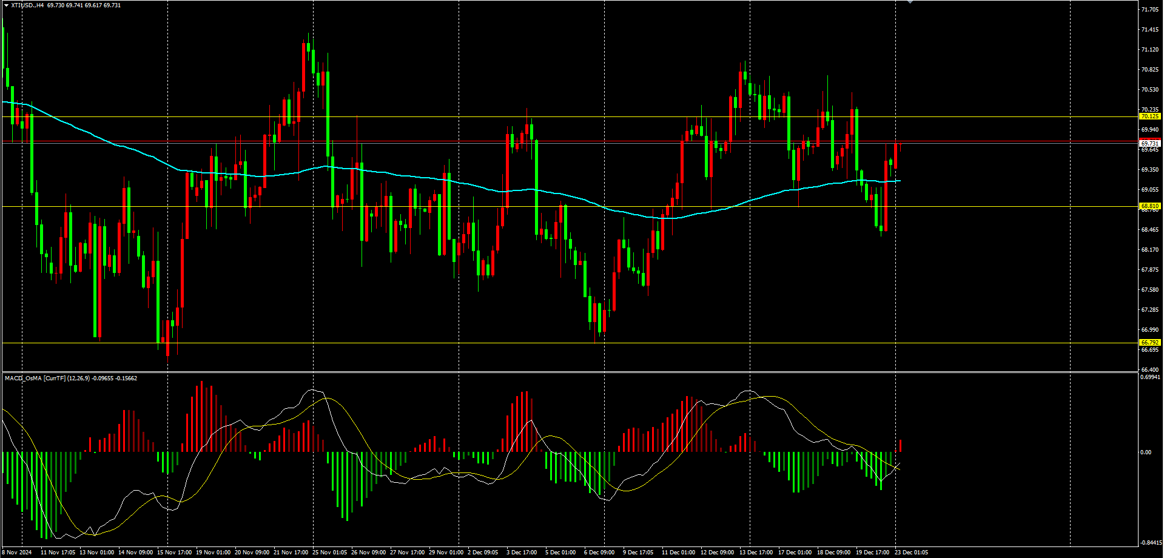Click the 21 Nov 17:00 time label
This screenshot has width=1164, height=558.
click(x=291, y=553)
